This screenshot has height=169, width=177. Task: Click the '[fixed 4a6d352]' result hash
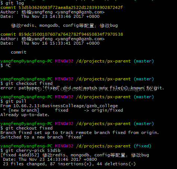20,155
